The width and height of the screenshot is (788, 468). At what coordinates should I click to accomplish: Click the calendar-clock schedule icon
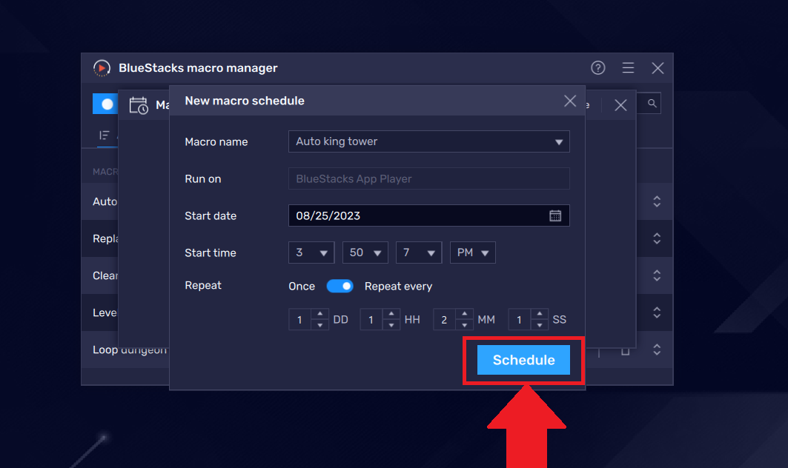click(x=139, y=105)
